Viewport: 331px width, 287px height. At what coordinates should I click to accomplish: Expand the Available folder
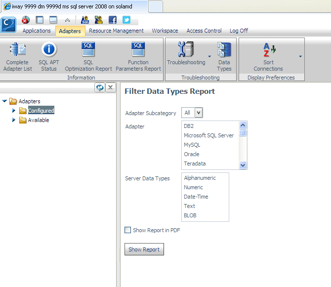14,120
